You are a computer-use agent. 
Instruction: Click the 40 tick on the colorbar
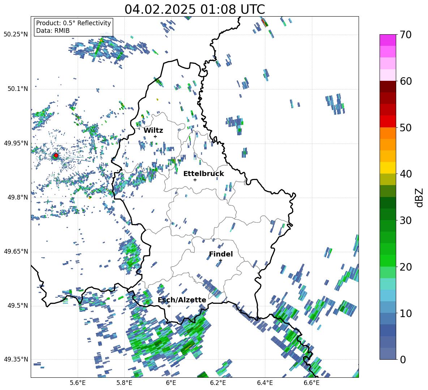[x=406, y=174]
